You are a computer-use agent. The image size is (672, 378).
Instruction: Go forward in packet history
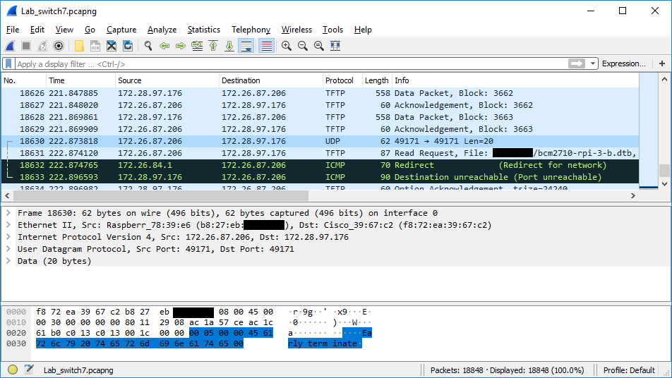181,46
